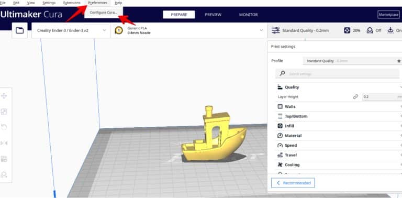
Task: Open the file folder icon button
Action: [x=19, y=30]
